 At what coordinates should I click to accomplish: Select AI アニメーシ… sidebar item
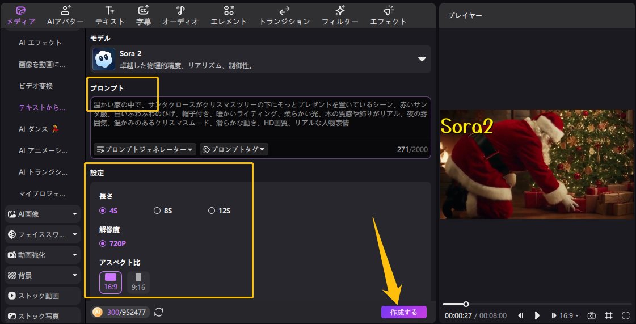click(42, 151)
